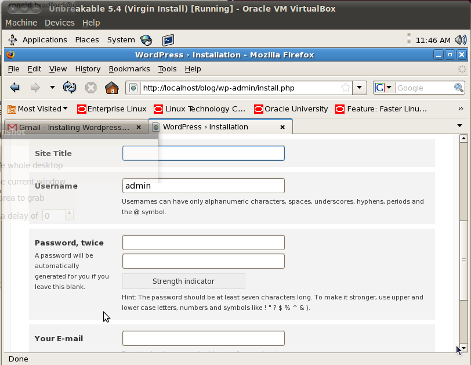Screen dimensions: 471x365
Task: Click the vertical scrollbar thumb
Action: (x=463, y=260)
